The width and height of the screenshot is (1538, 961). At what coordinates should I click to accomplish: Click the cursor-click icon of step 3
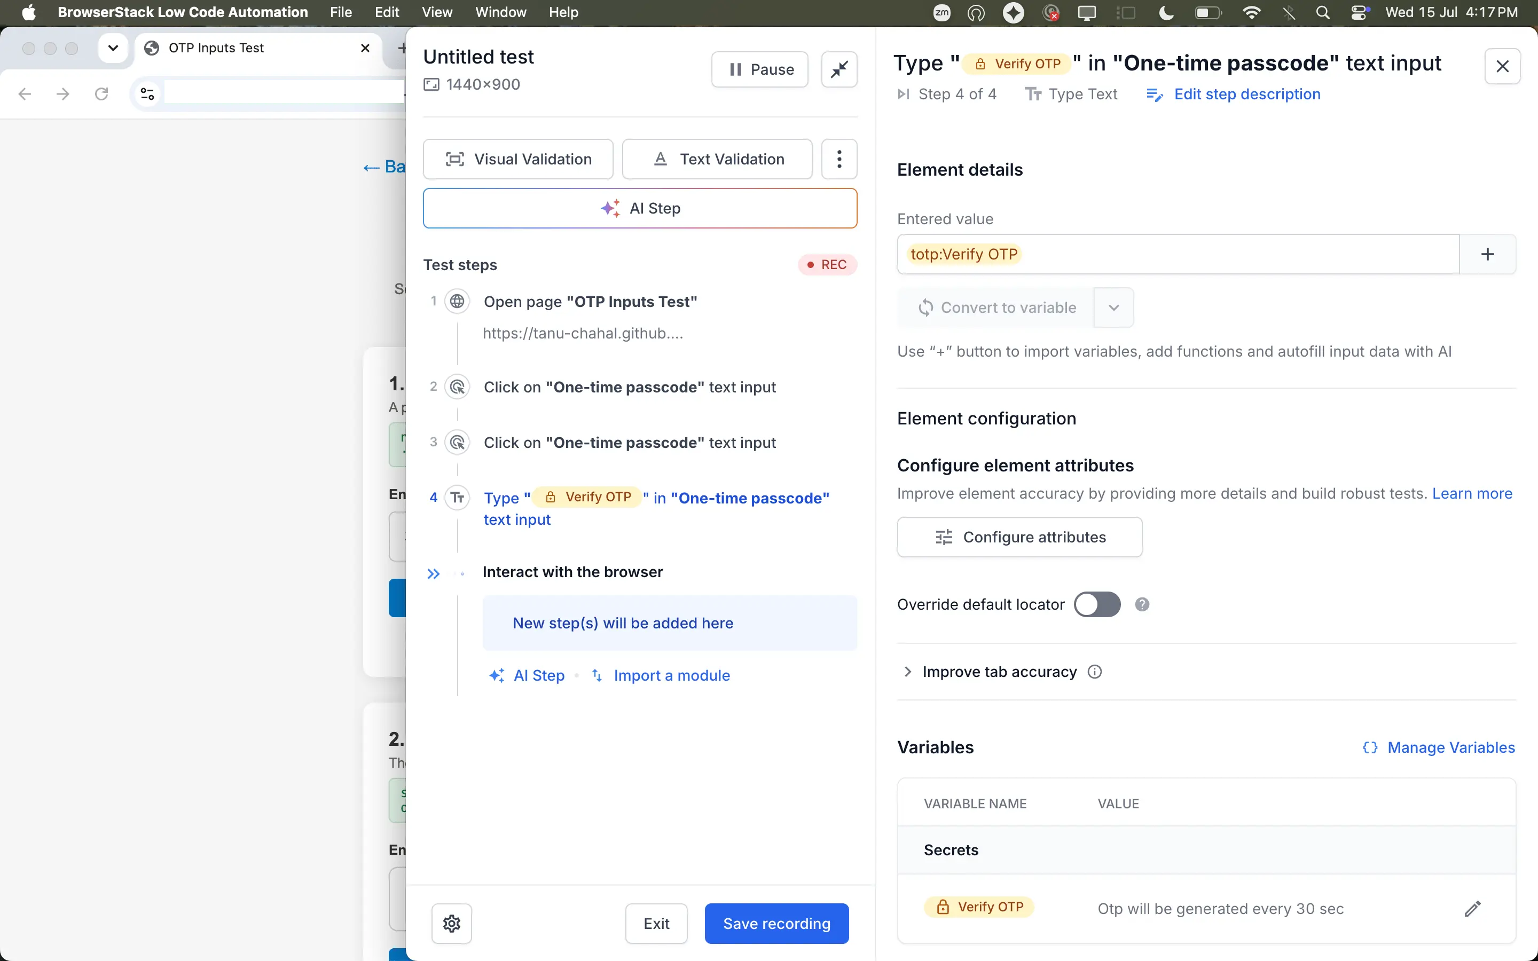(x=457, y=443)
